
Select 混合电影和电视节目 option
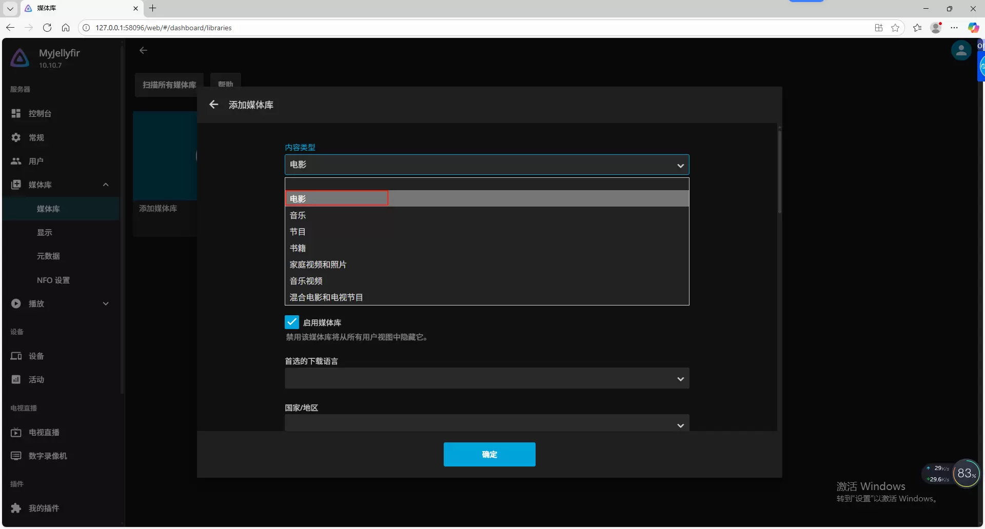coord(326,297)
